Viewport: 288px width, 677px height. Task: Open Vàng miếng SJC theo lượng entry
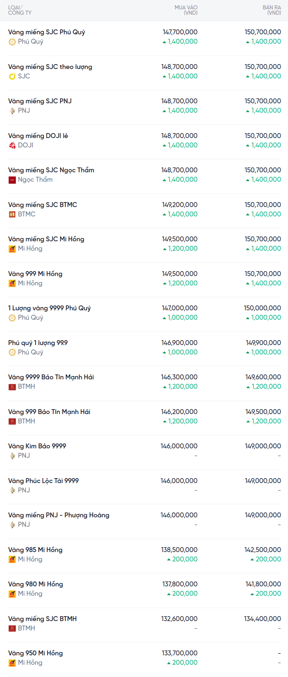point(50,67)
